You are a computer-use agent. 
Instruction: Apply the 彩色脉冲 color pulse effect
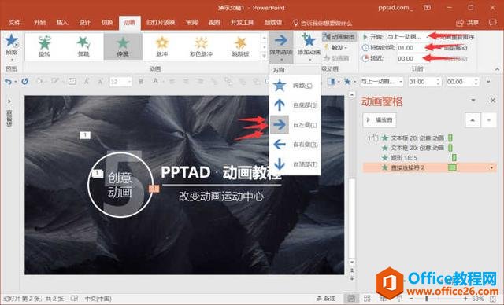coord(202,46)
